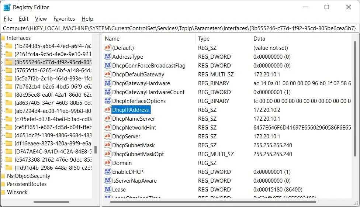Click the tree pane horizontal scrollbar thumb
This screenshot has height=207, width=360.
click(x=51, y=202)
